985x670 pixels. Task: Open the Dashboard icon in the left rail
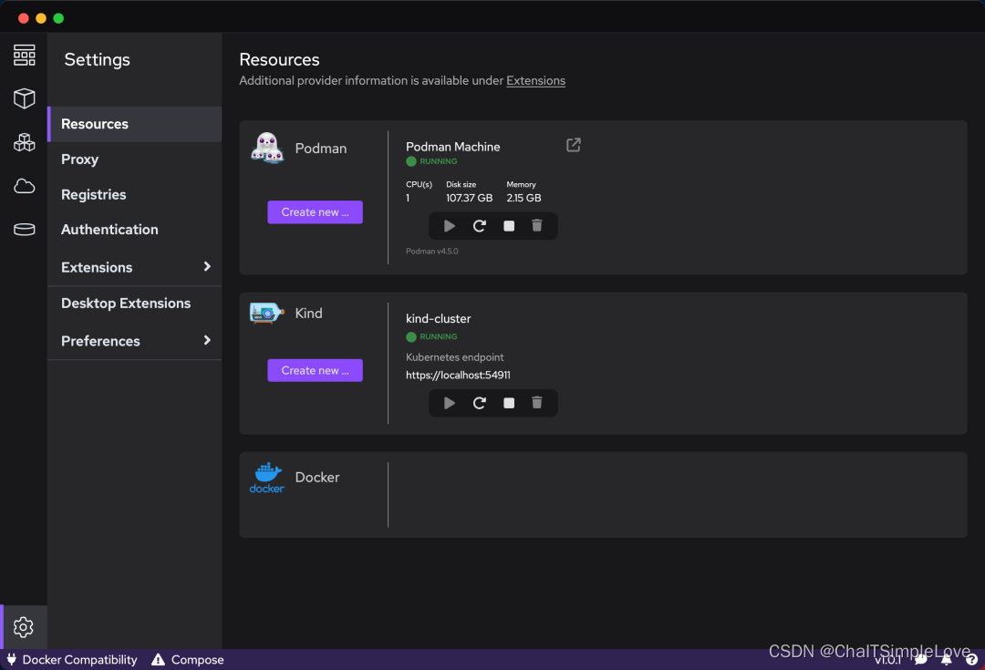pos(24,56)
